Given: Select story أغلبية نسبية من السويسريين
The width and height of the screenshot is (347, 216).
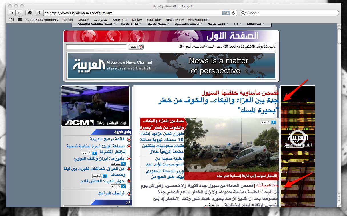Looking at the screenshot, I should [x=162, y=161].
